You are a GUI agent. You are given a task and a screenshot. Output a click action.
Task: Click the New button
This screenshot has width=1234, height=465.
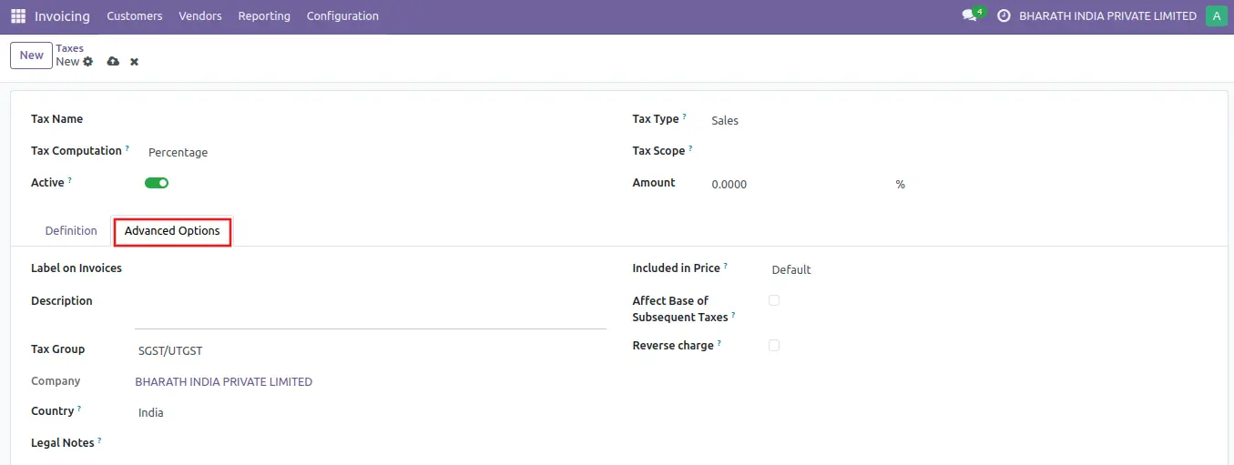31,56
